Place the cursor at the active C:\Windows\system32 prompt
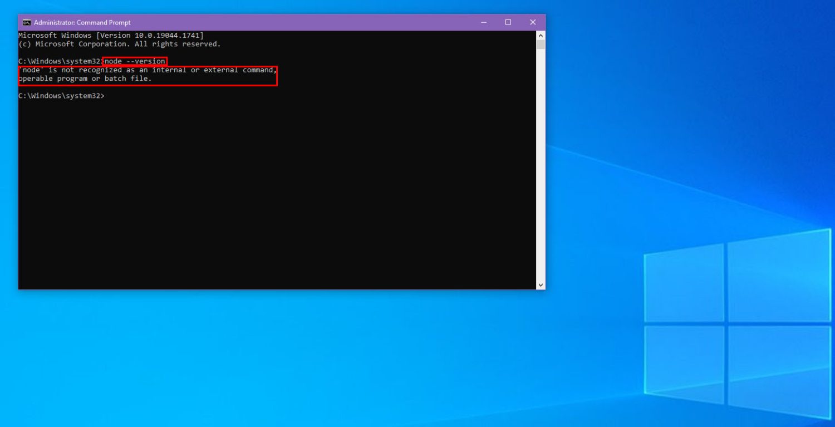 click(109, 95)
